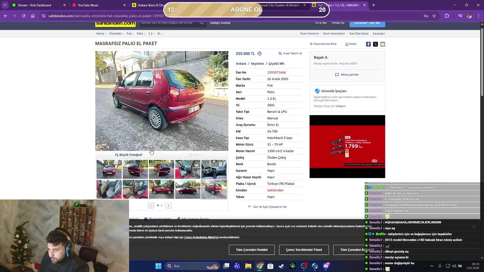Click the Palio breadcrumb
Image resolution: width=484 pixels, height=272 pixels.
pyautogui.click(x=140, y=34)
